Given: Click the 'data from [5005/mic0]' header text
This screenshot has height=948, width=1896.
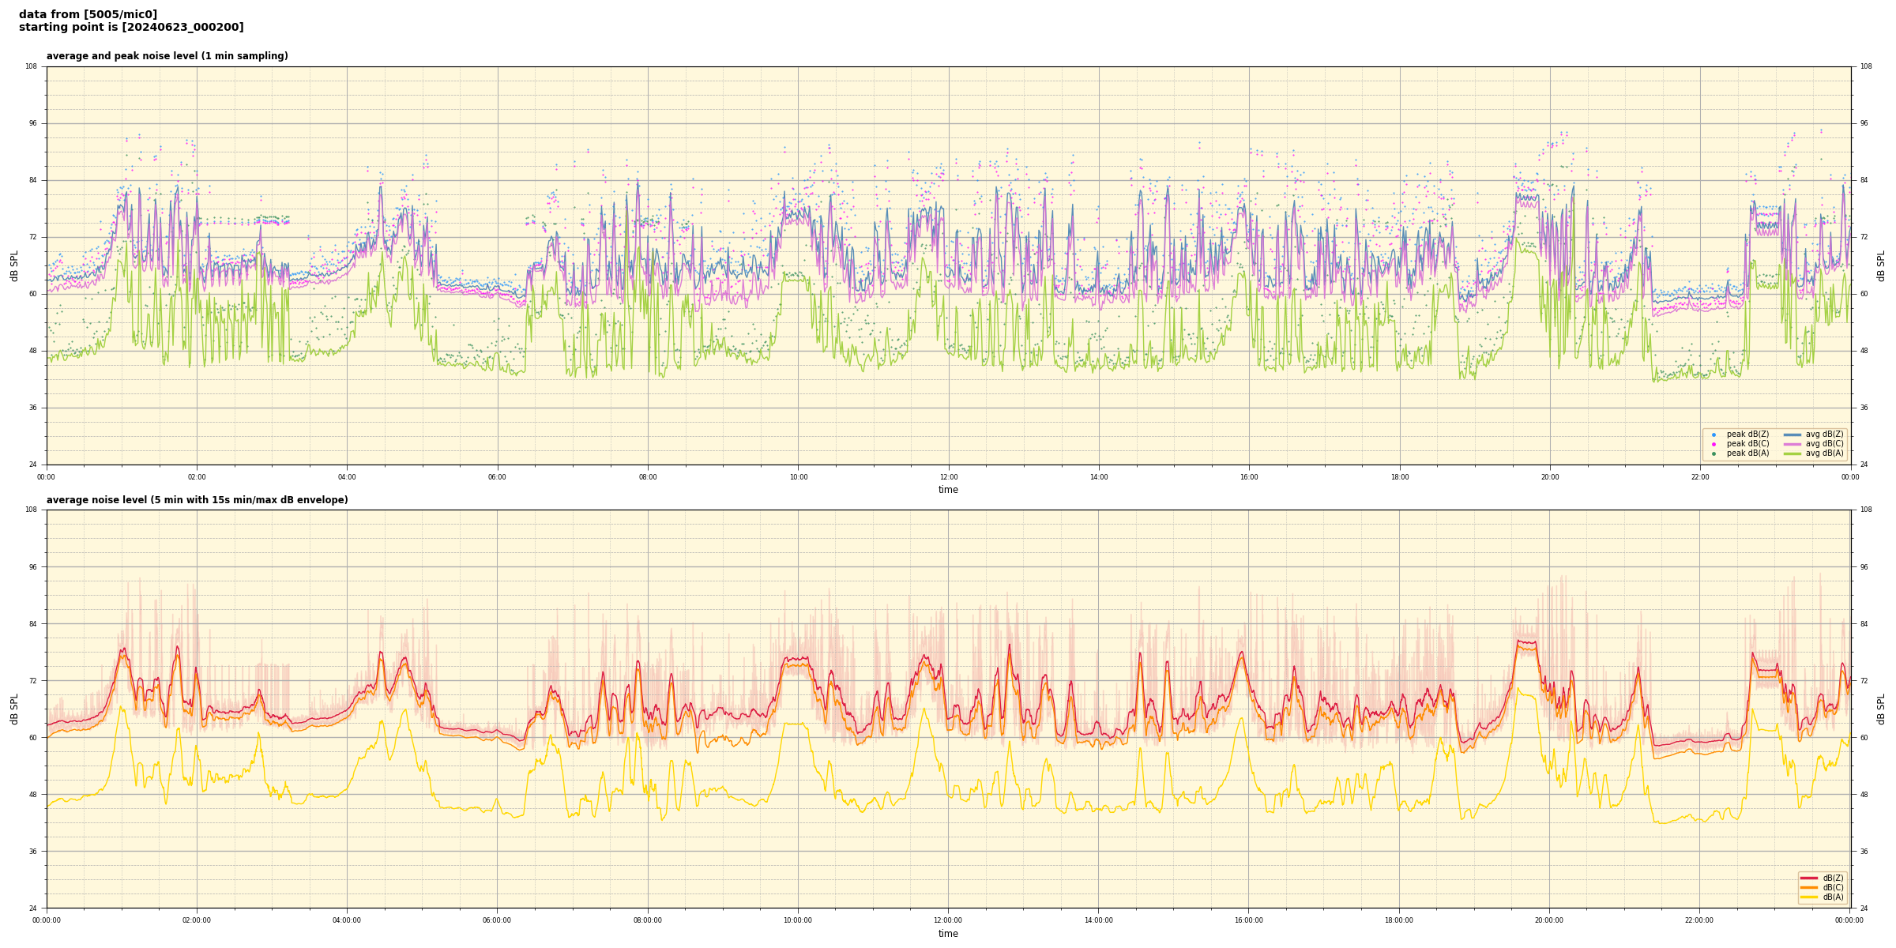Looking at the screenshot, I should pyautogui.click(x=88, y=14).
